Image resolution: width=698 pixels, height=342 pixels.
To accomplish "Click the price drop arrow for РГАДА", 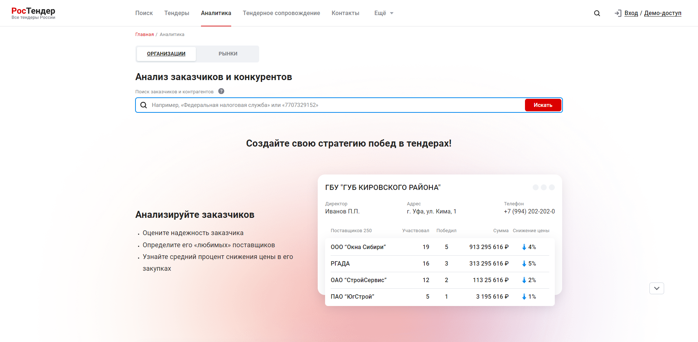I will [x=524, y=263].
